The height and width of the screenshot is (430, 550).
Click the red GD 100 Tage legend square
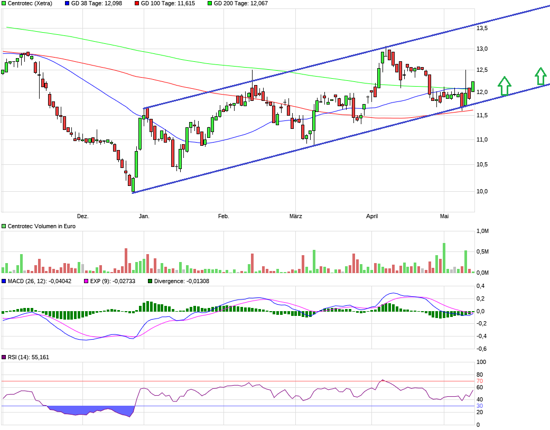pyautogui.click(x=136, y=4)
